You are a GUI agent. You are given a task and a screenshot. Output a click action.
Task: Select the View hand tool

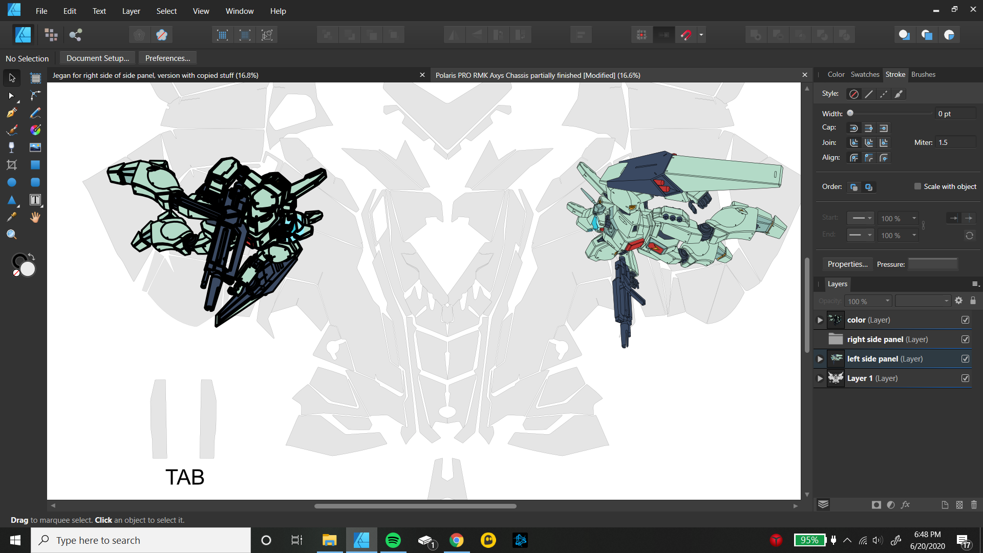35,217
